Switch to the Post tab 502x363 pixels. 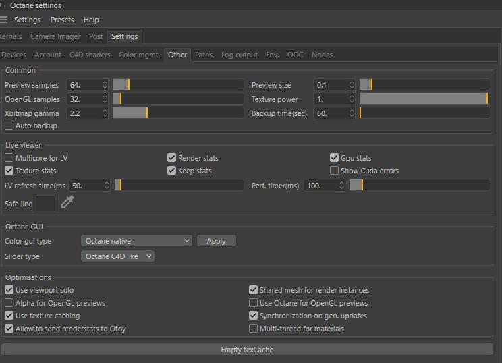click(x=96, y=36)
